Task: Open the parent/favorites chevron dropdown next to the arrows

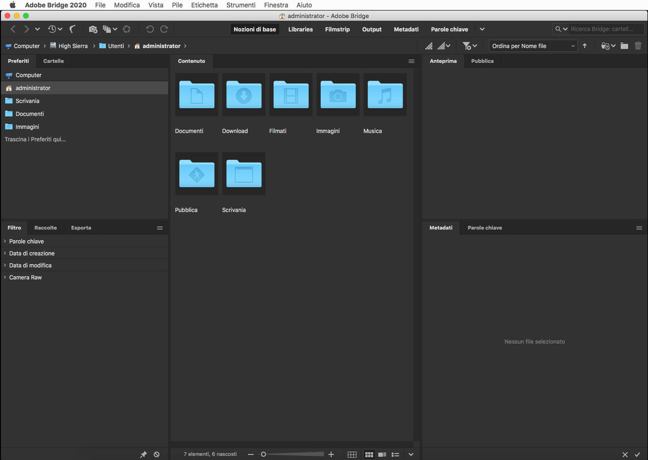Action: click(x=37, y=29)
